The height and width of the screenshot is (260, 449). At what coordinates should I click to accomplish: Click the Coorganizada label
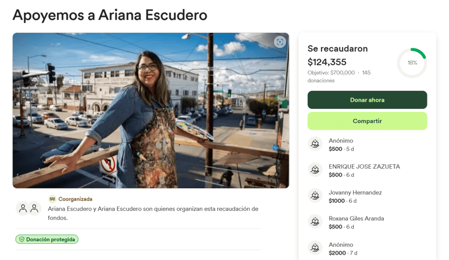pyautogui.click(x=75, y=199)
